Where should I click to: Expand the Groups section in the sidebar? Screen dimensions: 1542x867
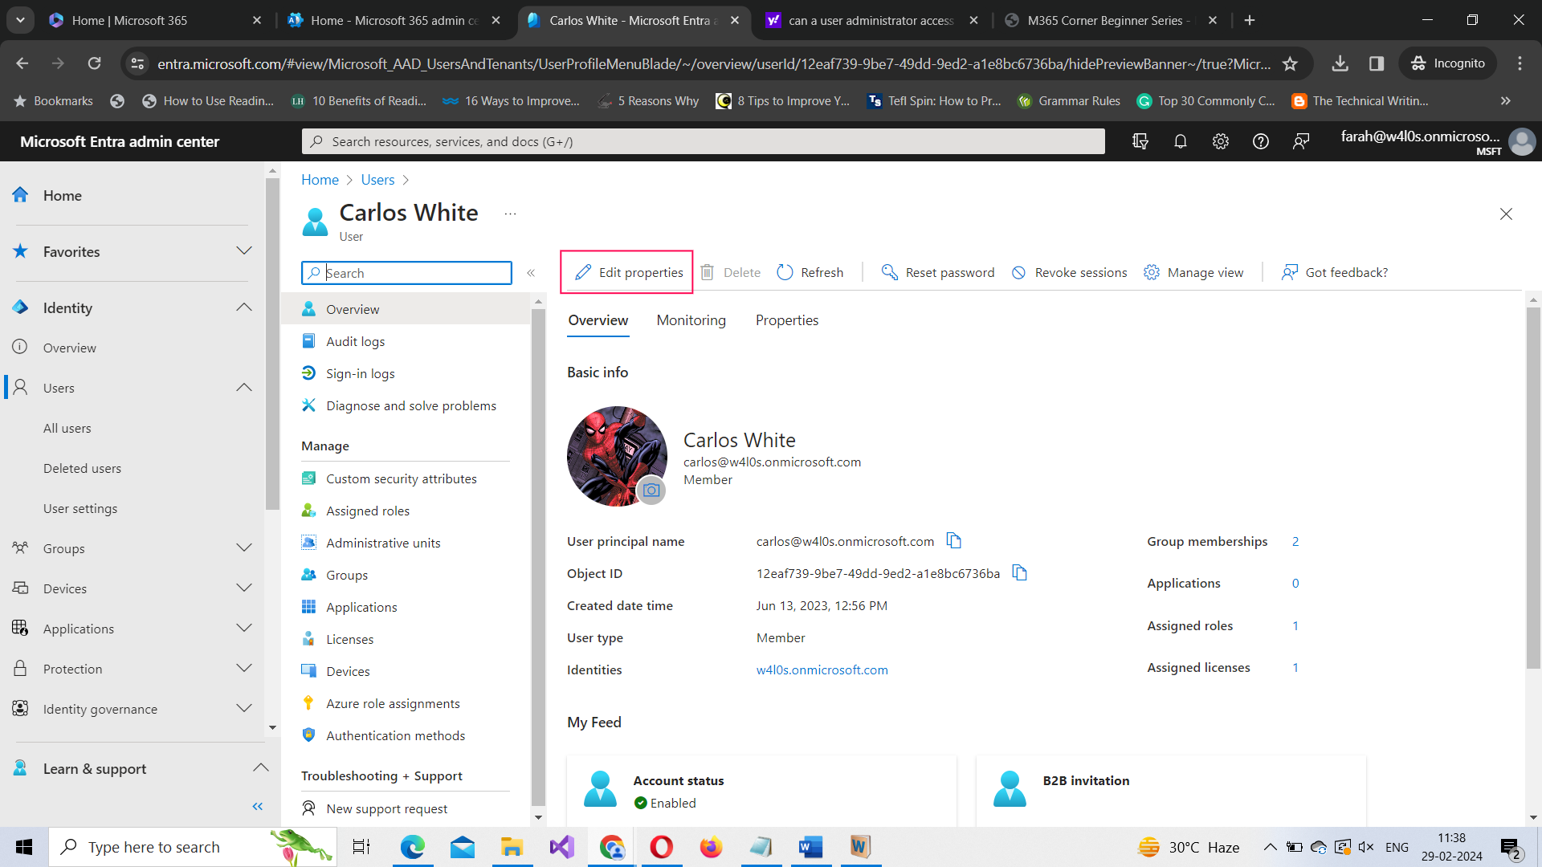(244, 547)
